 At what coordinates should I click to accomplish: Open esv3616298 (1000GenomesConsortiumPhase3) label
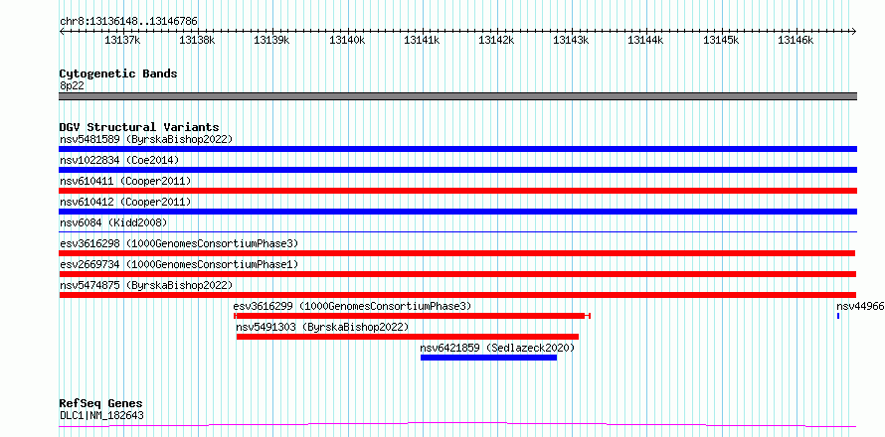(179, 243)
